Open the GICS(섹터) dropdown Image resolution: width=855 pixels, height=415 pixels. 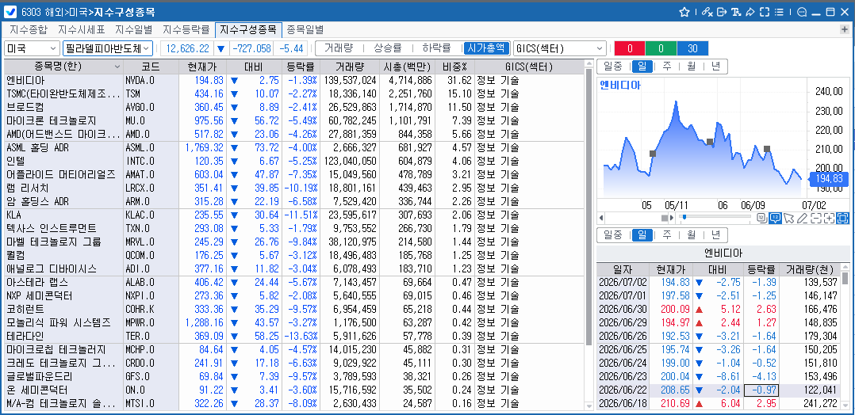(560, 48)
